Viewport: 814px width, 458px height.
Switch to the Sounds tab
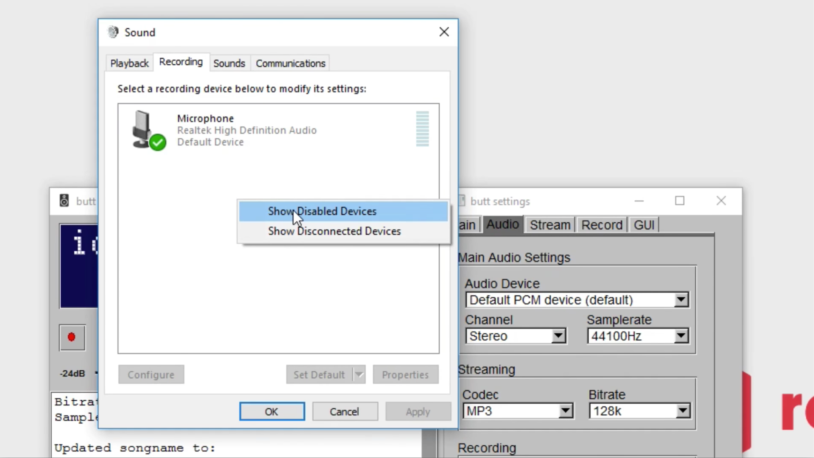pos(229,63)
